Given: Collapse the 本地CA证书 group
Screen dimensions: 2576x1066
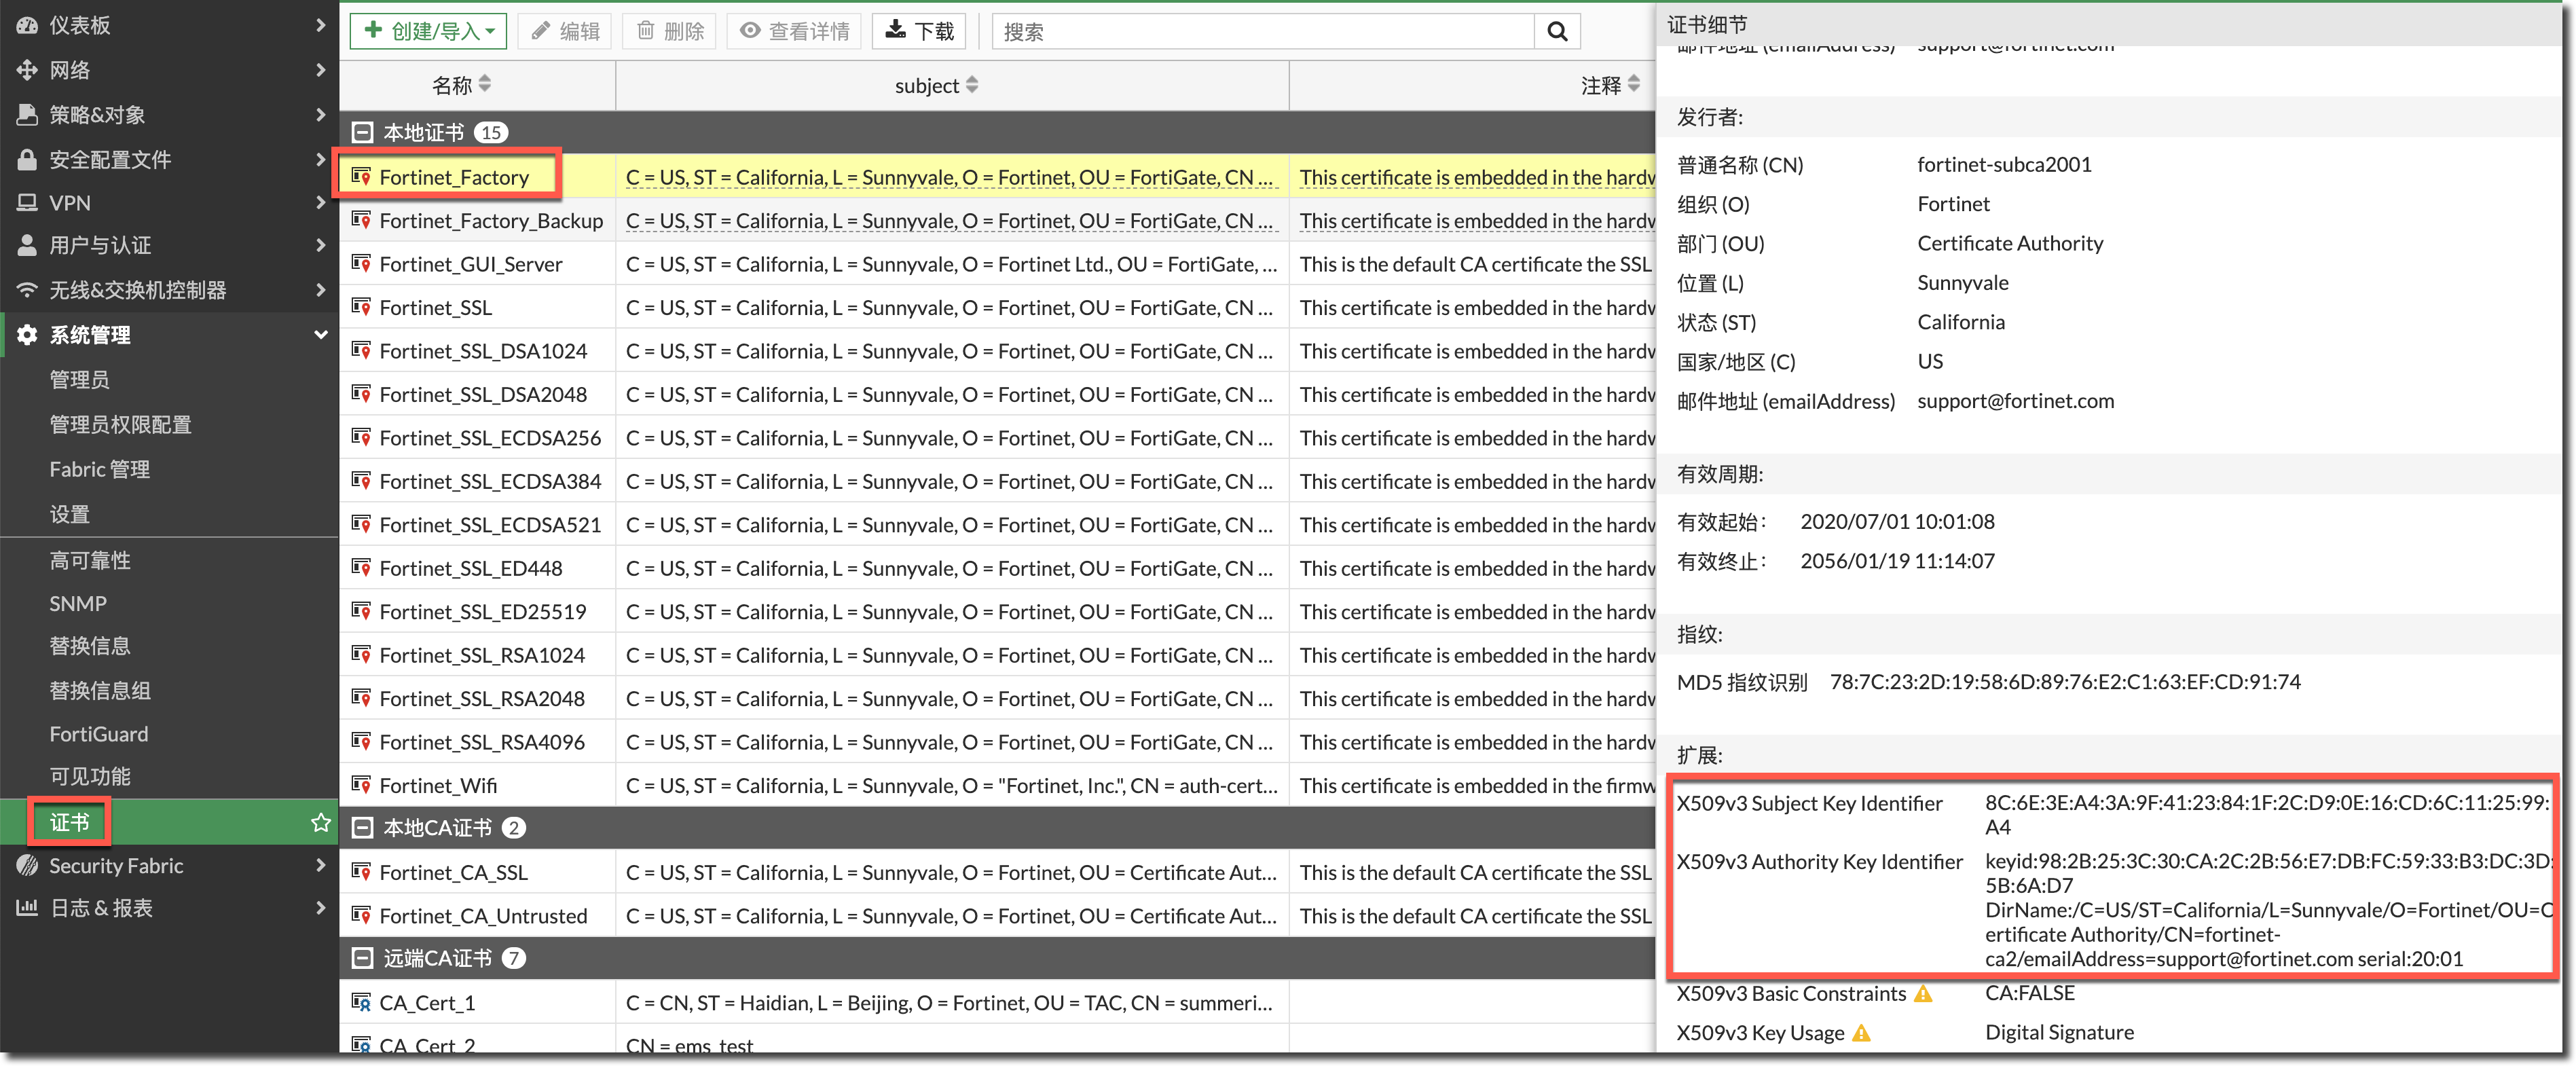Looking at the screenshot, I should [x=363, y=828].
